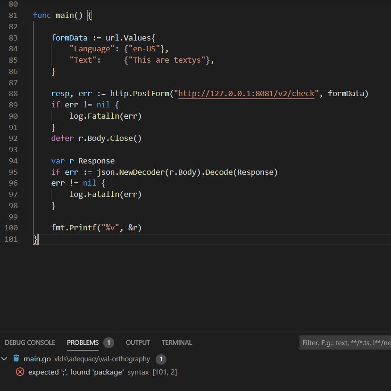Click the file path vlds\adequacy\val-orthography
The image size is (391, 391).
[102, 359]
